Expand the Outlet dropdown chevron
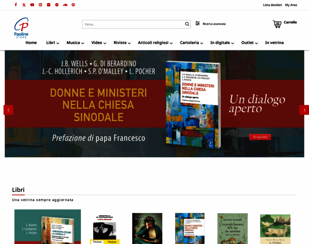This screenshot has height=244, width=309. [257, 43]
